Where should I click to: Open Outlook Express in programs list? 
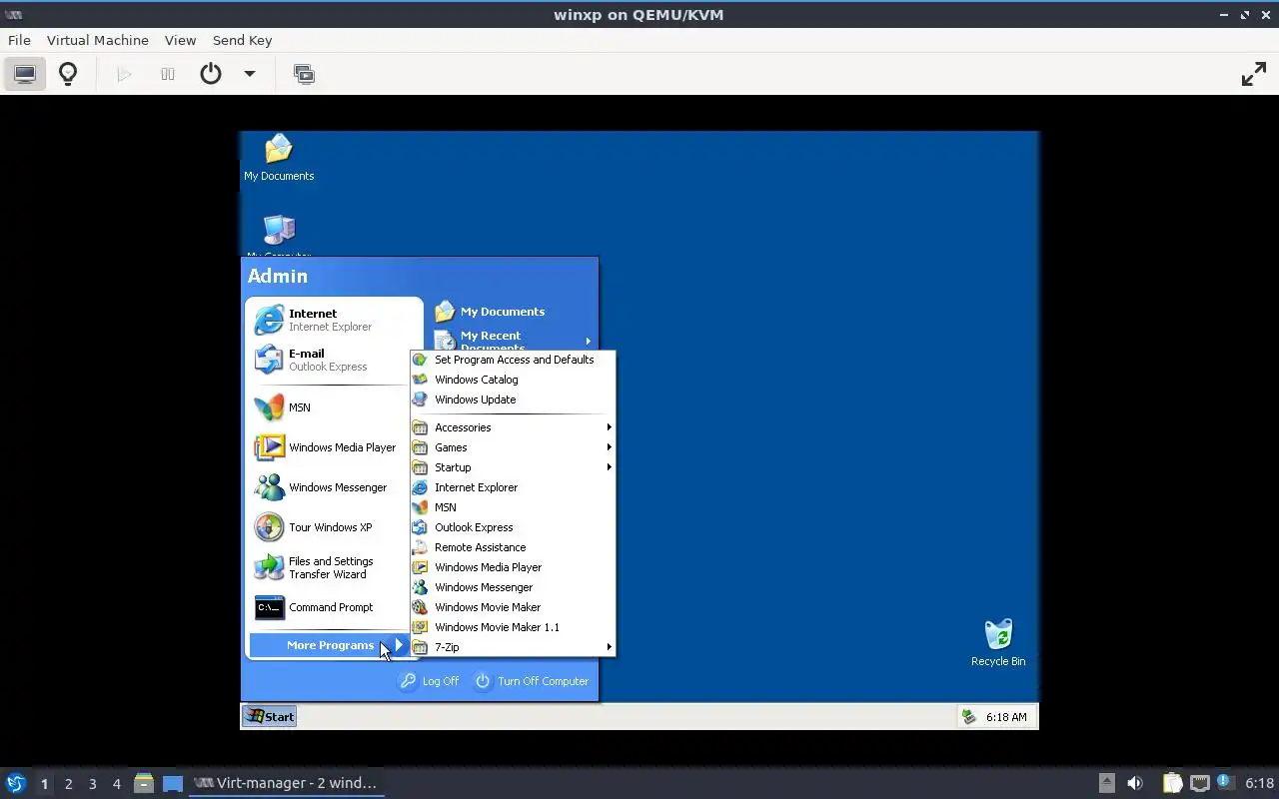[513, 527]
